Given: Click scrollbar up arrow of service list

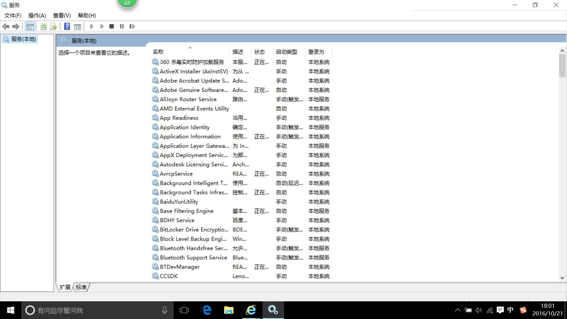Looking at the screenshot, I should (562, 51).
